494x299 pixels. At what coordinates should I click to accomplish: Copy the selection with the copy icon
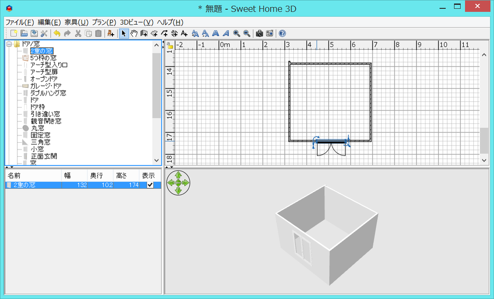click(x=88, y=33)
